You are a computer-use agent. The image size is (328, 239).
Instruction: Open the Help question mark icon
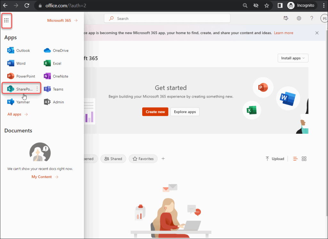[x=312, y=18]
